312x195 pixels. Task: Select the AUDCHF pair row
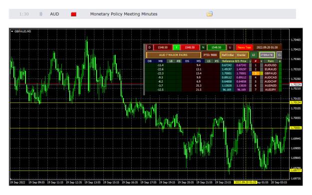271,81
